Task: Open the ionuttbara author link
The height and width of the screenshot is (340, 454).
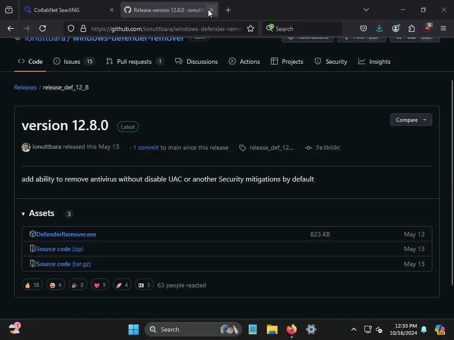Action: pyautogui.click(x=47, y=147)
